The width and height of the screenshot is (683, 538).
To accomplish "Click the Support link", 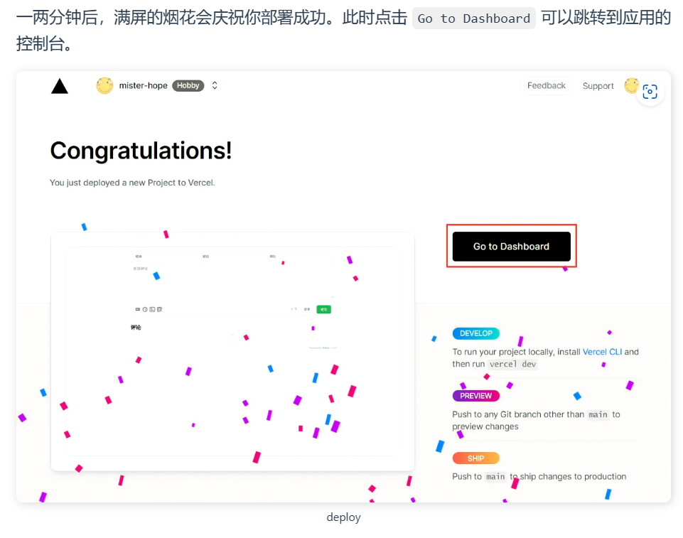I will point(598,86).
